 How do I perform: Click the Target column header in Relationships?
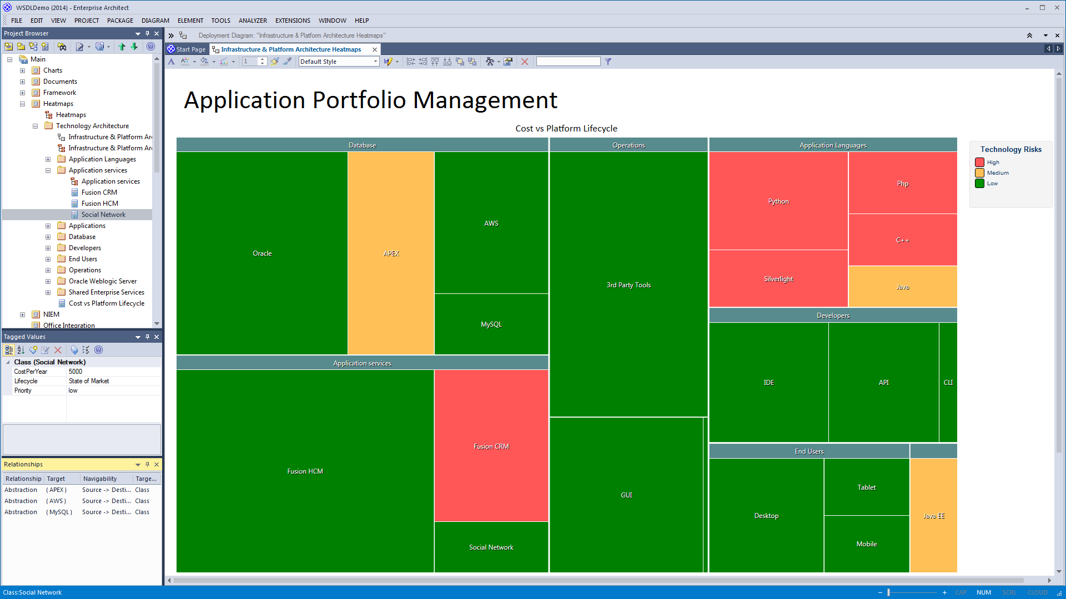[56, 479]
